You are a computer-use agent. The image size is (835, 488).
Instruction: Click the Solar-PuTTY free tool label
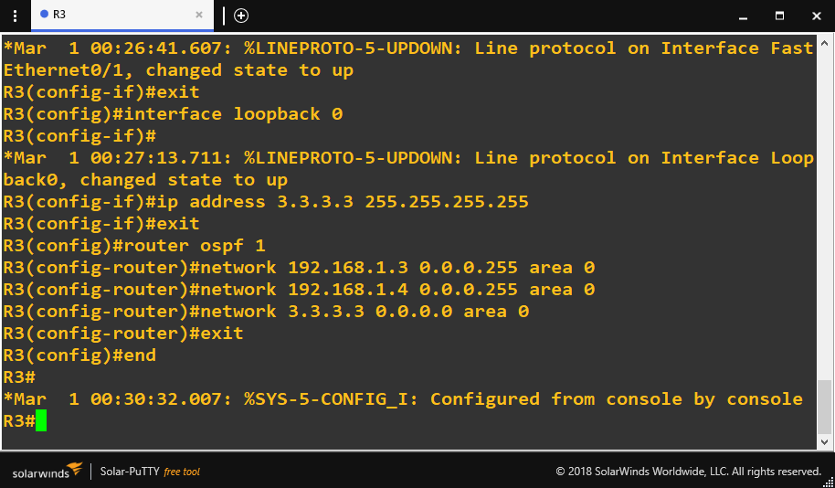pyautogui.click(x=150, y=472)
